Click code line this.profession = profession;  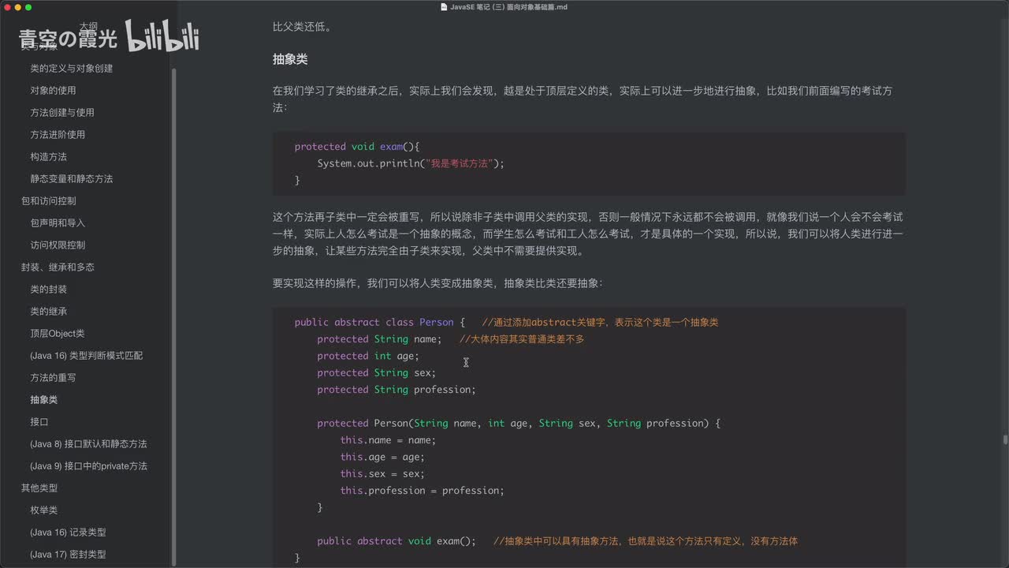422,491
